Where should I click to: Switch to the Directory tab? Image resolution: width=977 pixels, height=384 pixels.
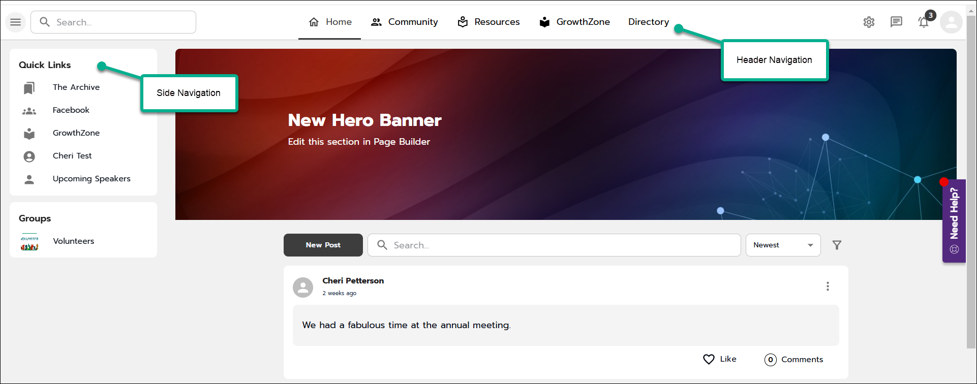pyautogui.click(x=648, y=22)
